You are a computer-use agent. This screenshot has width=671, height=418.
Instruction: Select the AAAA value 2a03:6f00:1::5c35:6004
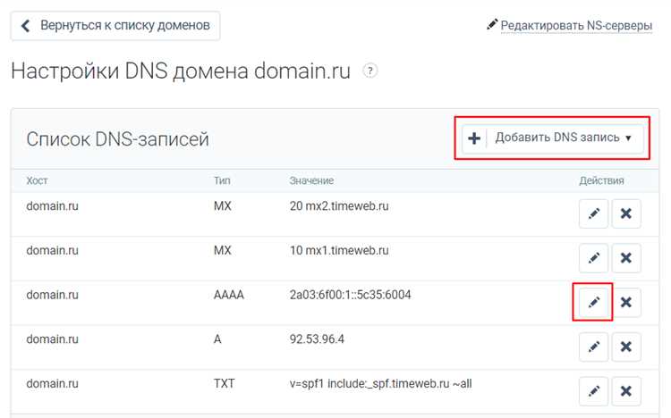click(350, 295)
